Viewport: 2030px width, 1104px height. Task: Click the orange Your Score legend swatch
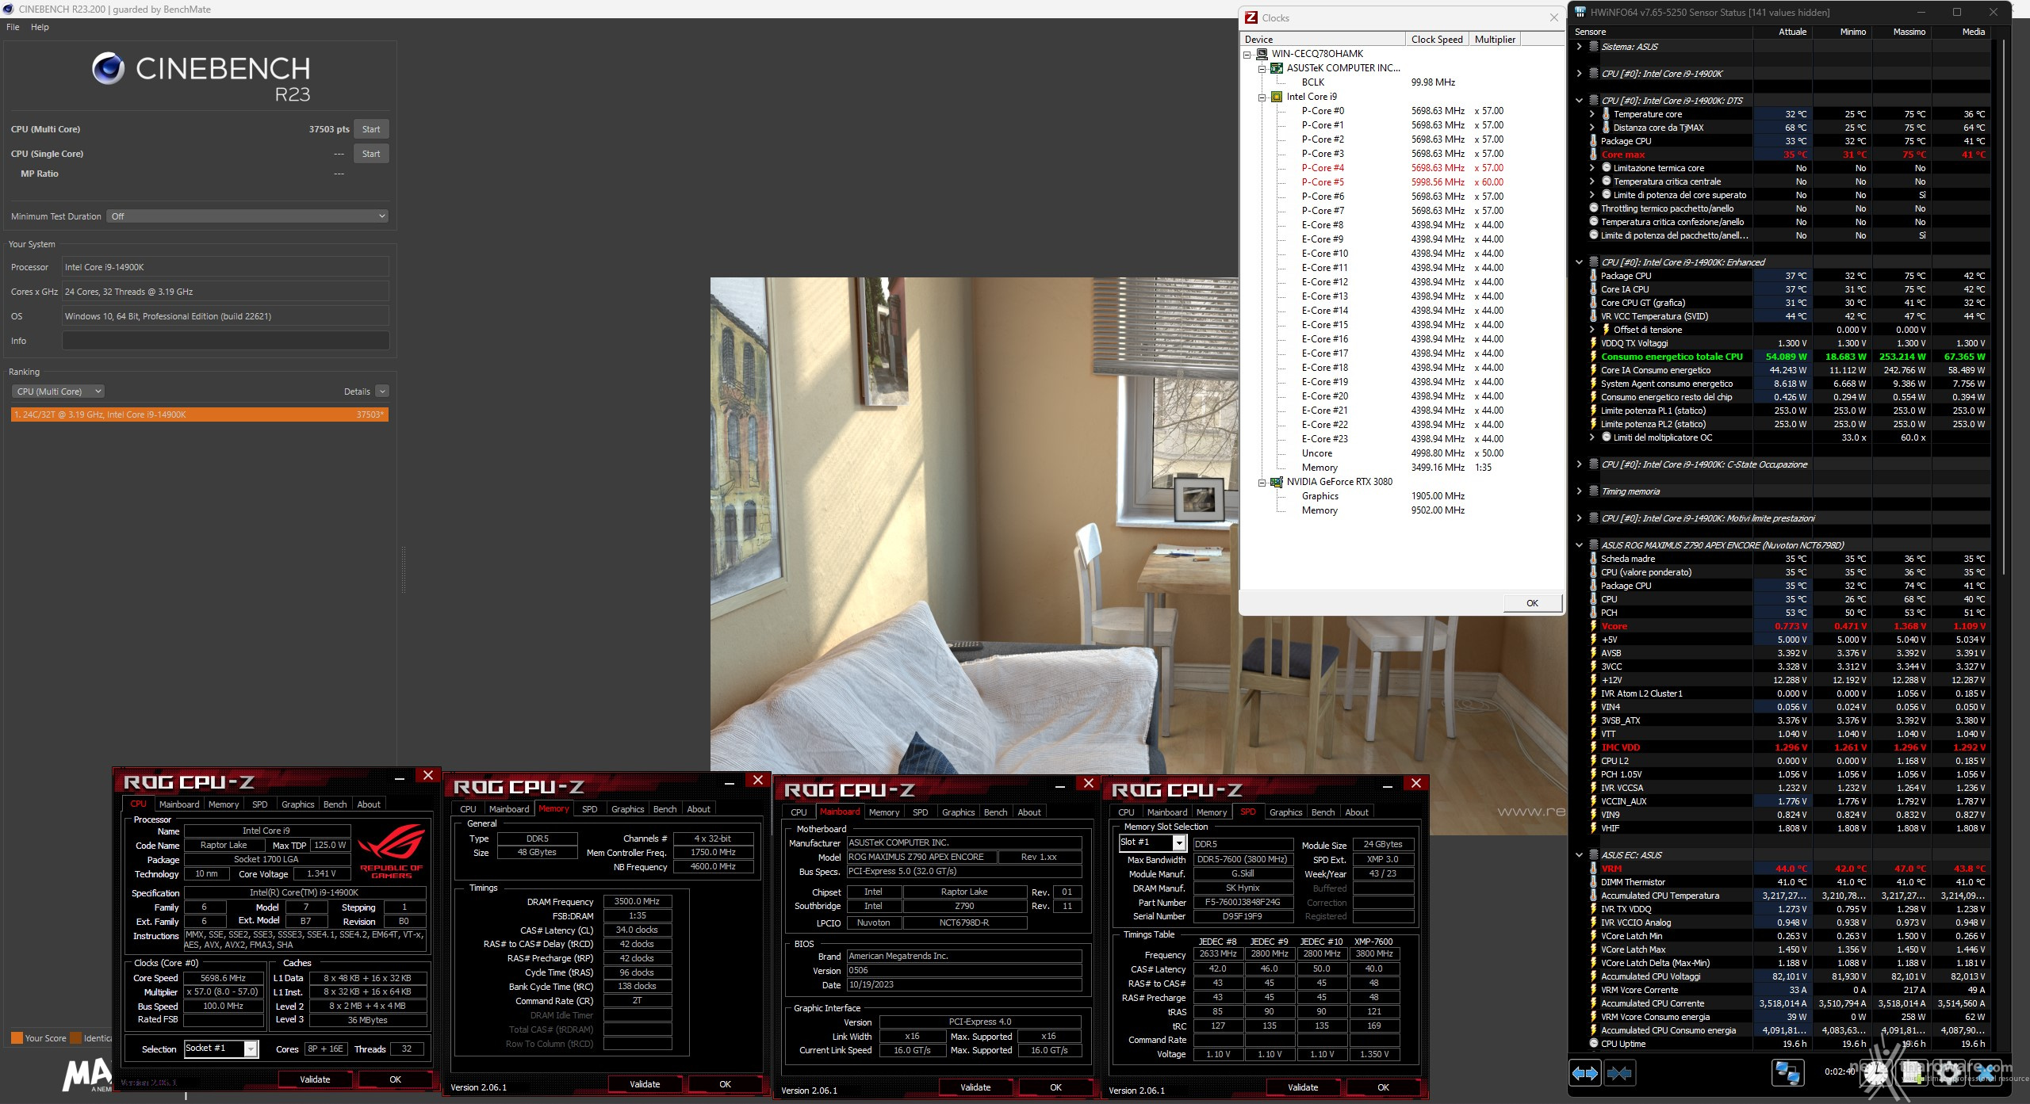(x=17, y=1038)
